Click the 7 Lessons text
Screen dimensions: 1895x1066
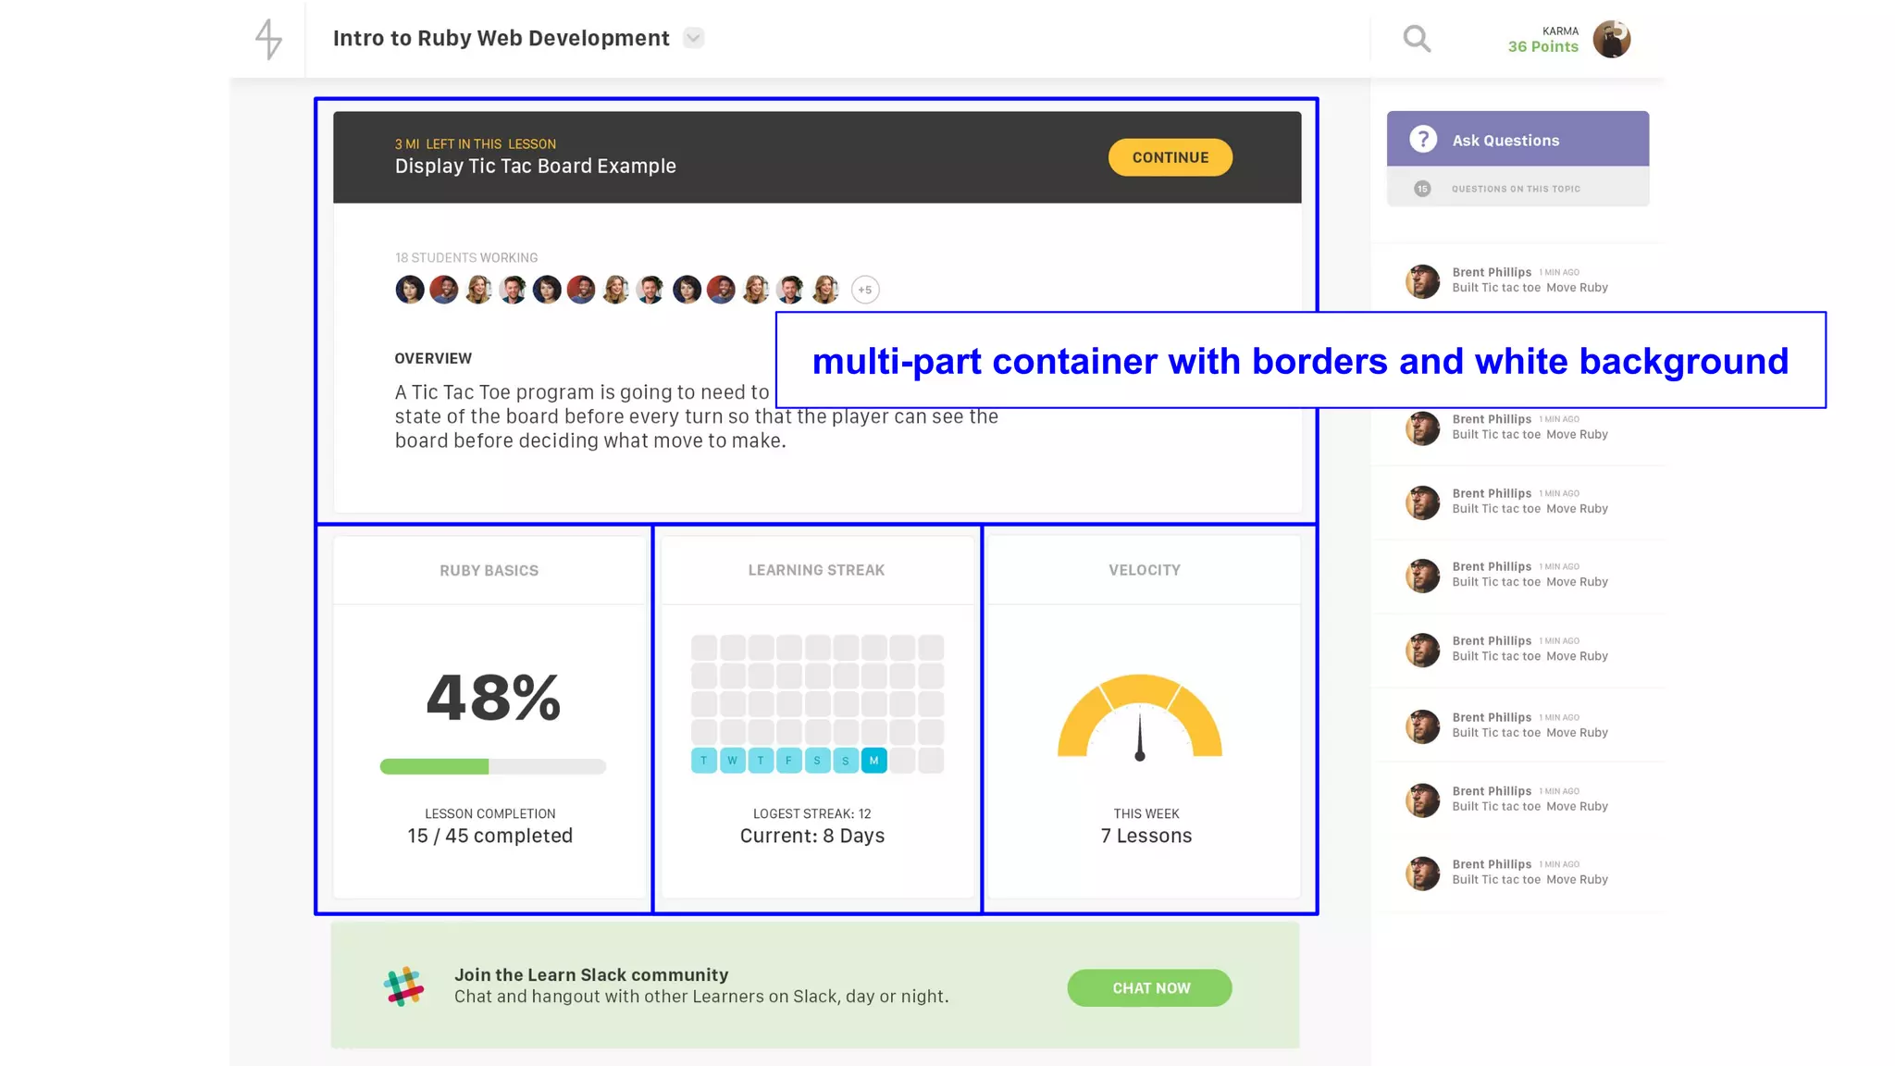(x=1146, y=836)
